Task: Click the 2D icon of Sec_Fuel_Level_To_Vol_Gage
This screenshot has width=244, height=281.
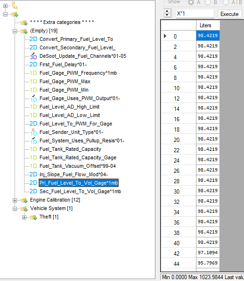Action: coord(33,191)
